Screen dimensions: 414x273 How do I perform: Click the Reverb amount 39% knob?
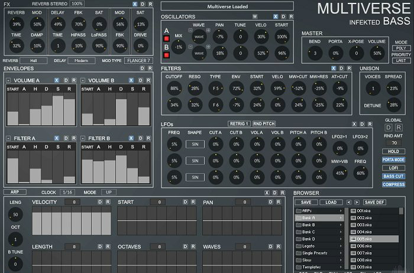(x=17, y=24)
